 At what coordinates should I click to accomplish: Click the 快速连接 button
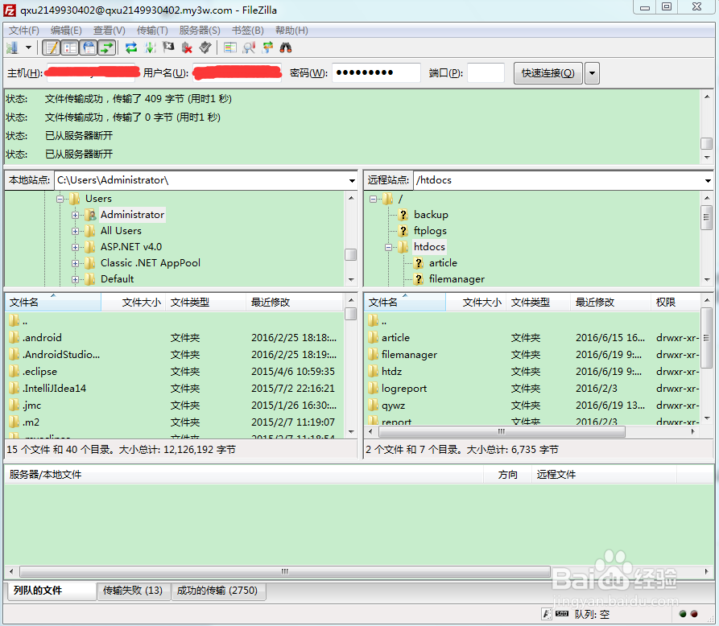548,72
